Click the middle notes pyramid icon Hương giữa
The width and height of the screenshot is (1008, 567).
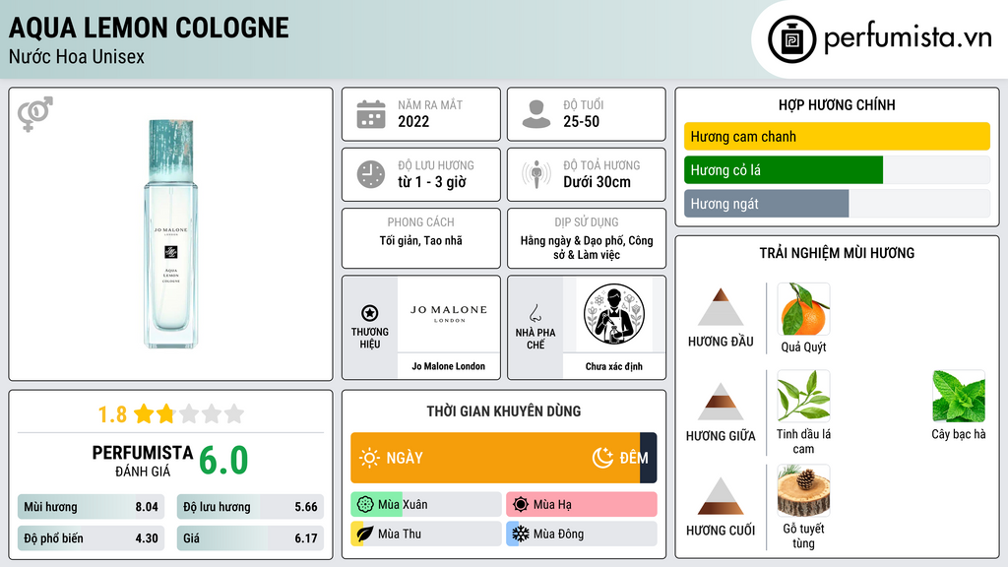click(x=721, y=402)
